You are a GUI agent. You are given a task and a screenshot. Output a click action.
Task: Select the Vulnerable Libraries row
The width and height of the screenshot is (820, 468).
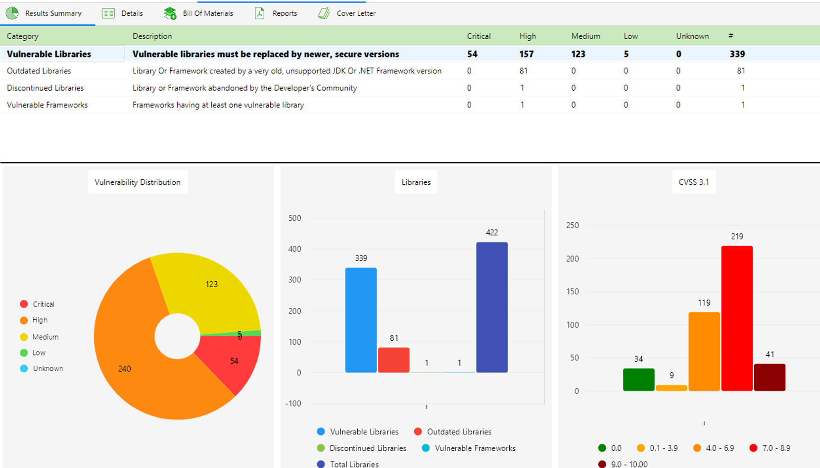[x=49, y=54]
